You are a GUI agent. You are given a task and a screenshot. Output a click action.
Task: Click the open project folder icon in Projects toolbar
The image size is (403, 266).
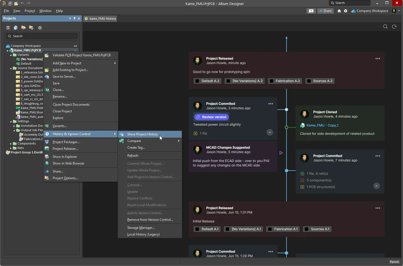(x=24, y=28)
